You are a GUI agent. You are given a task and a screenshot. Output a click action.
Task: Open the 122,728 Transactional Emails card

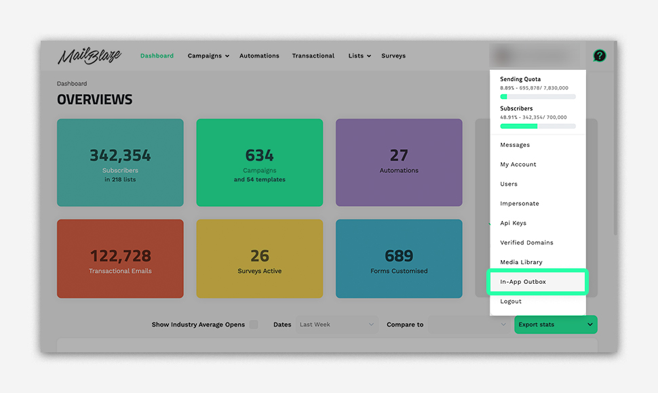pos(120,259)
